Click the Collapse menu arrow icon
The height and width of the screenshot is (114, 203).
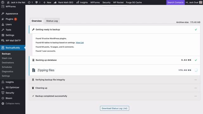[3, 104]
